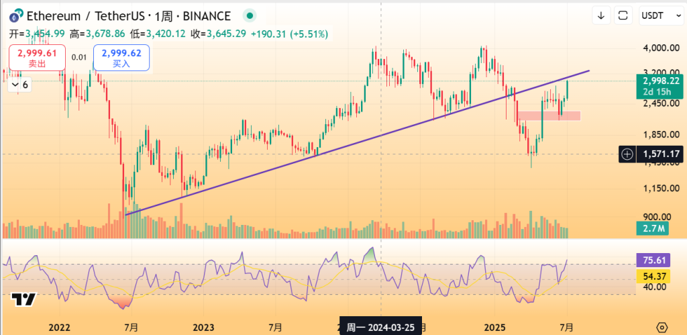Click the close value 3,645.29
687x335 pixels.
[x=227, y=34]
